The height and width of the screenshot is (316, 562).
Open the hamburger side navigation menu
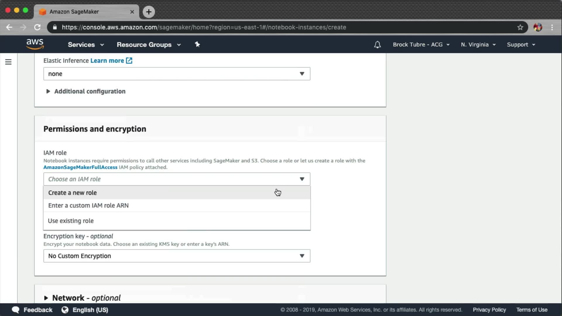pos(8,62)
